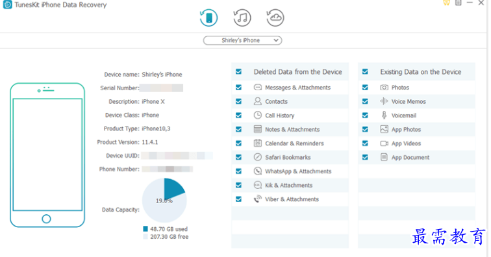Toggle the App Videos checkbox
Viewport: 491px width, 257px height.
365,143
